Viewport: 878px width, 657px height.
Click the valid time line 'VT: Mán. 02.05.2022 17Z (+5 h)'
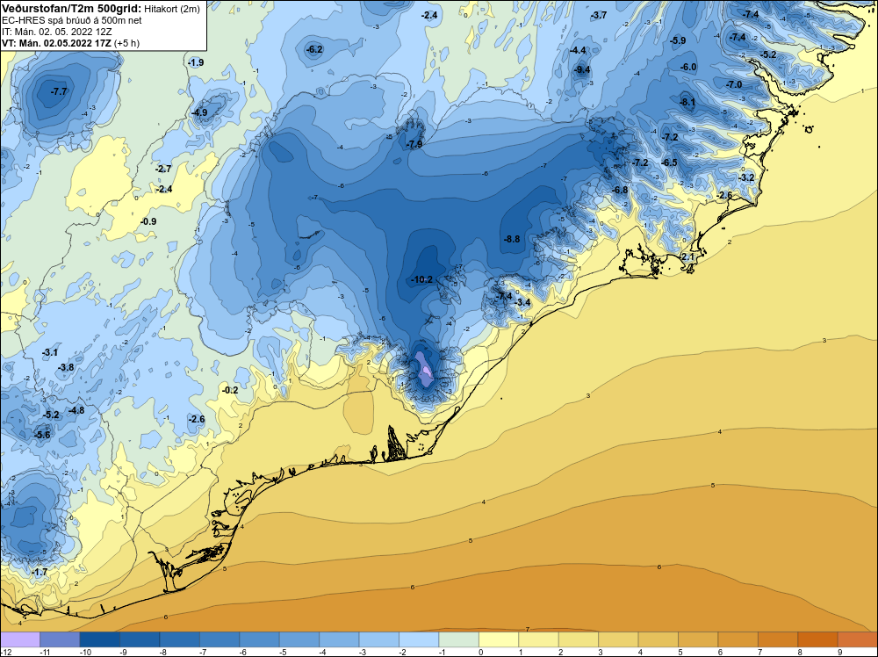70,43
